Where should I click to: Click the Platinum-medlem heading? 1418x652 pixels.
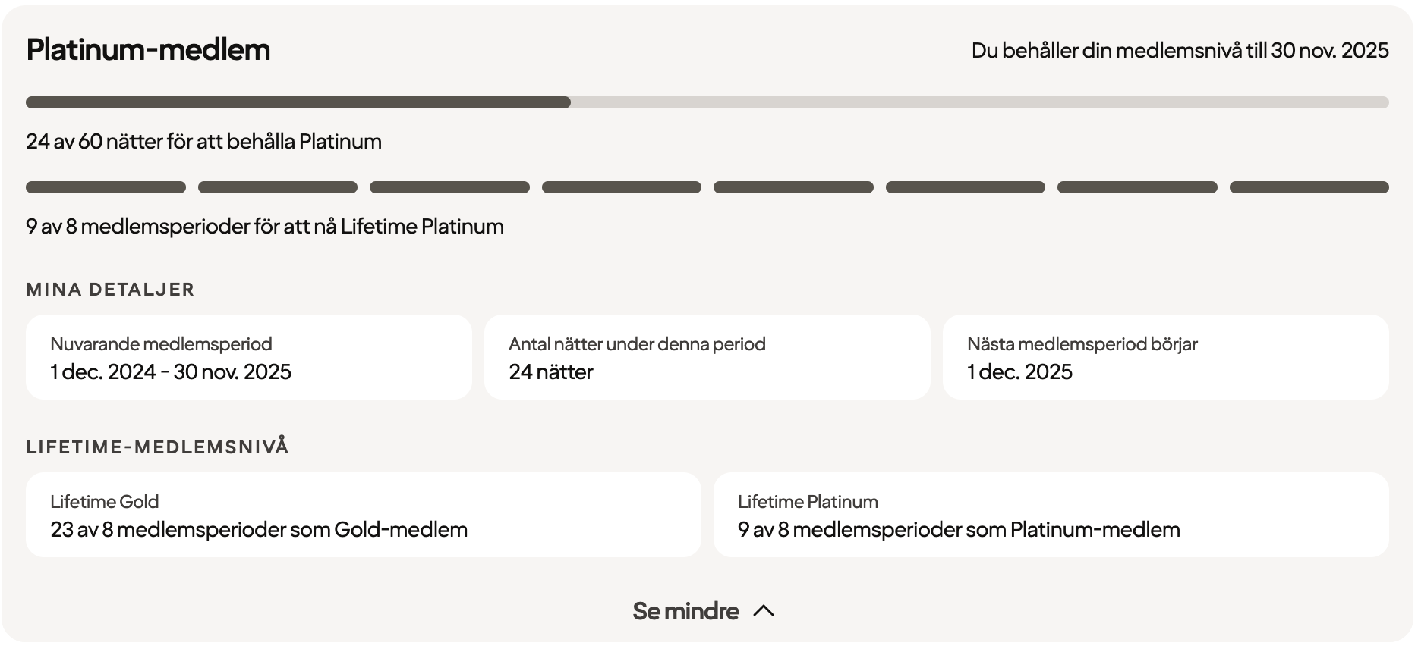point(148,50)
